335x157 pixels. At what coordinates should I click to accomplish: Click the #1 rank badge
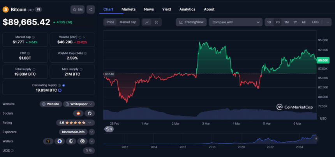pos(38,10)
